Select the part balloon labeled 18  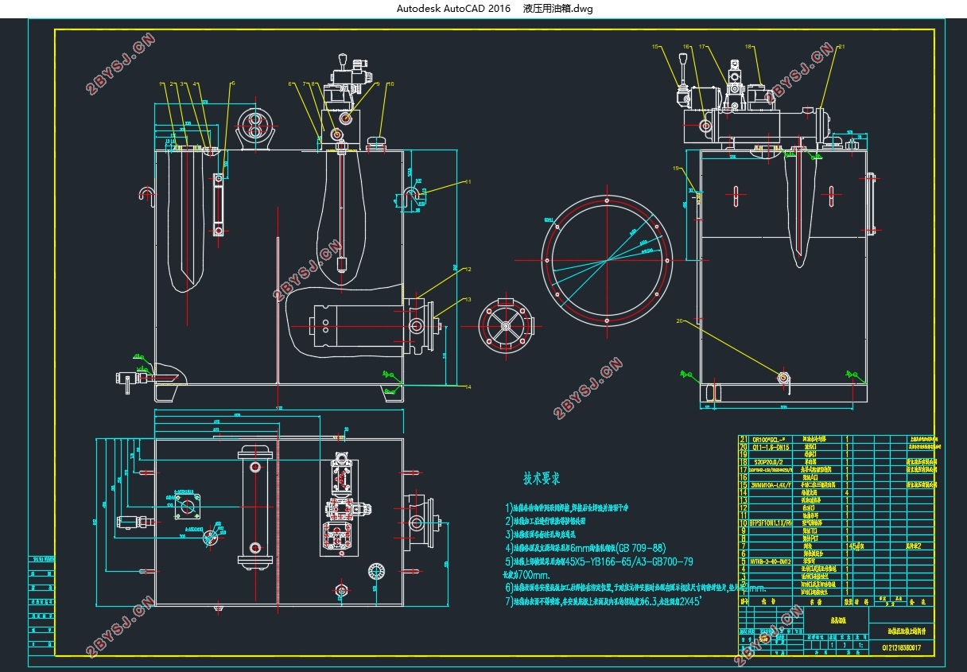(x=748, y=48)
